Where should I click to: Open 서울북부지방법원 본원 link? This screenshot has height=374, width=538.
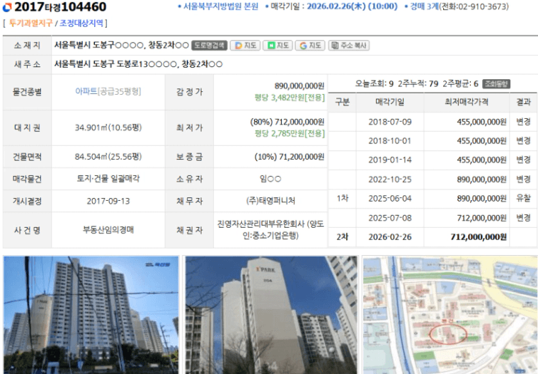pos(220,6)
